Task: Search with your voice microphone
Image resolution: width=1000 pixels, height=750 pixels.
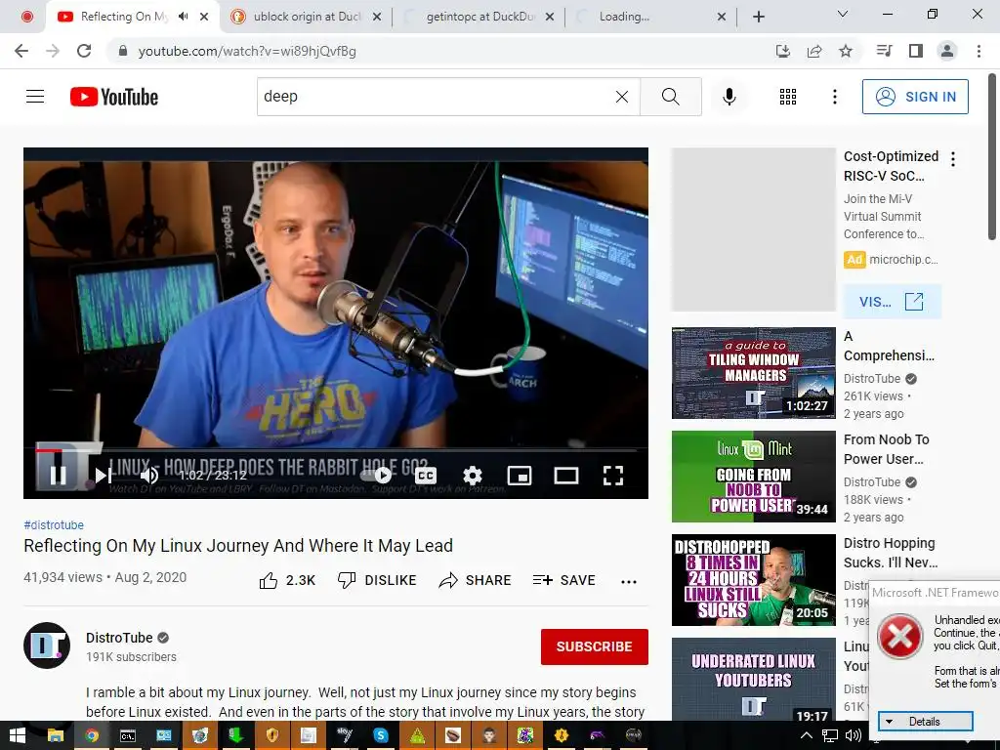Action: click(729, 97)
